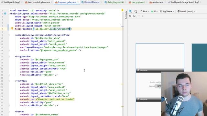The image size is (207, 116).
Task: Open the Default (en-us) locale dropdown
Action: [186, 12]
